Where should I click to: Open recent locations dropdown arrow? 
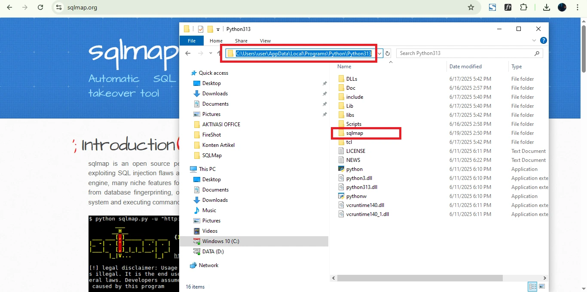211,53
